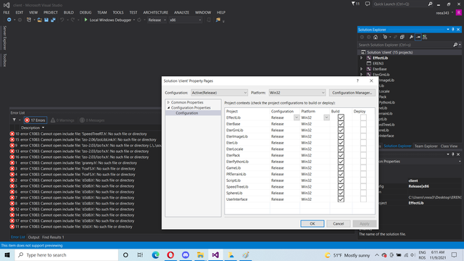This screenshot has width=464, height=261.
Task: Switch to the Output tab
Action: coord(33,237)
